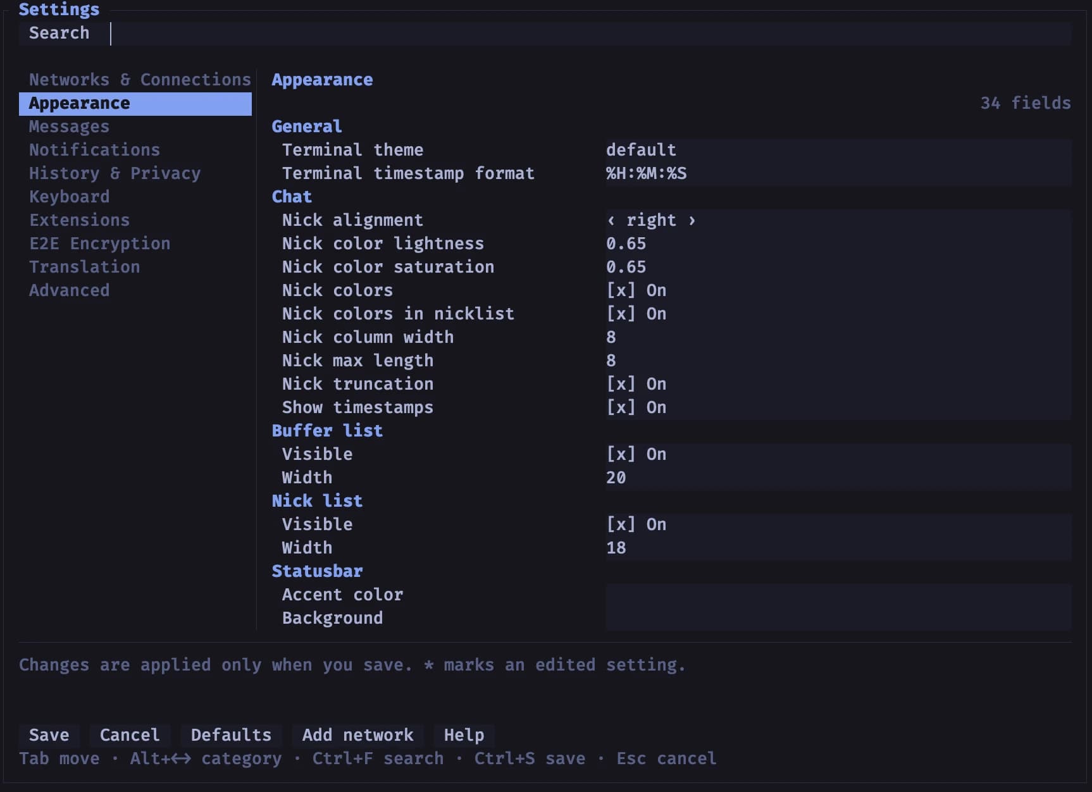Click the Nick color saturation value

click(838, 267)
